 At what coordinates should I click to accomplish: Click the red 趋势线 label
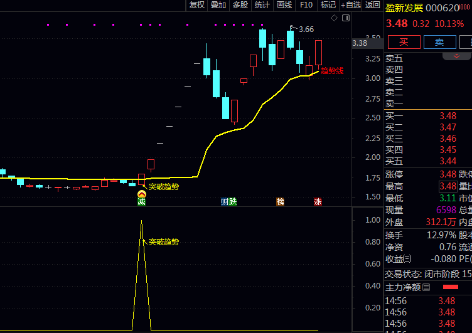pos(332,71)
